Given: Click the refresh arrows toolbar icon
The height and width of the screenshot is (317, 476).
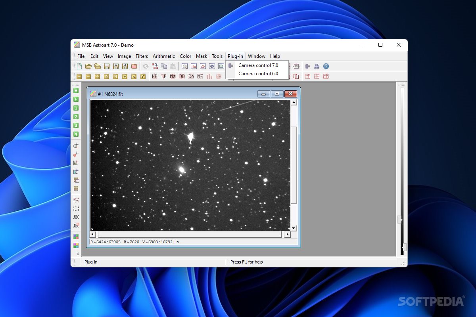Looking at the screenshot, I should (146, 66).
